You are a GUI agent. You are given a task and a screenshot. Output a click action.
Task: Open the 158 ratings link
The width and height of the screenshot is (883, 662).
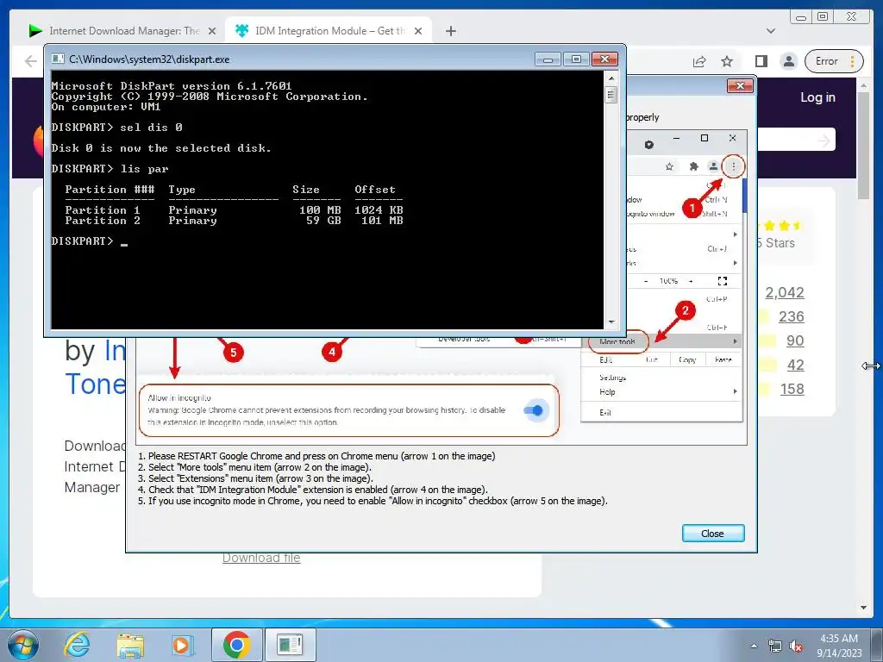click(x=792, y=390)
